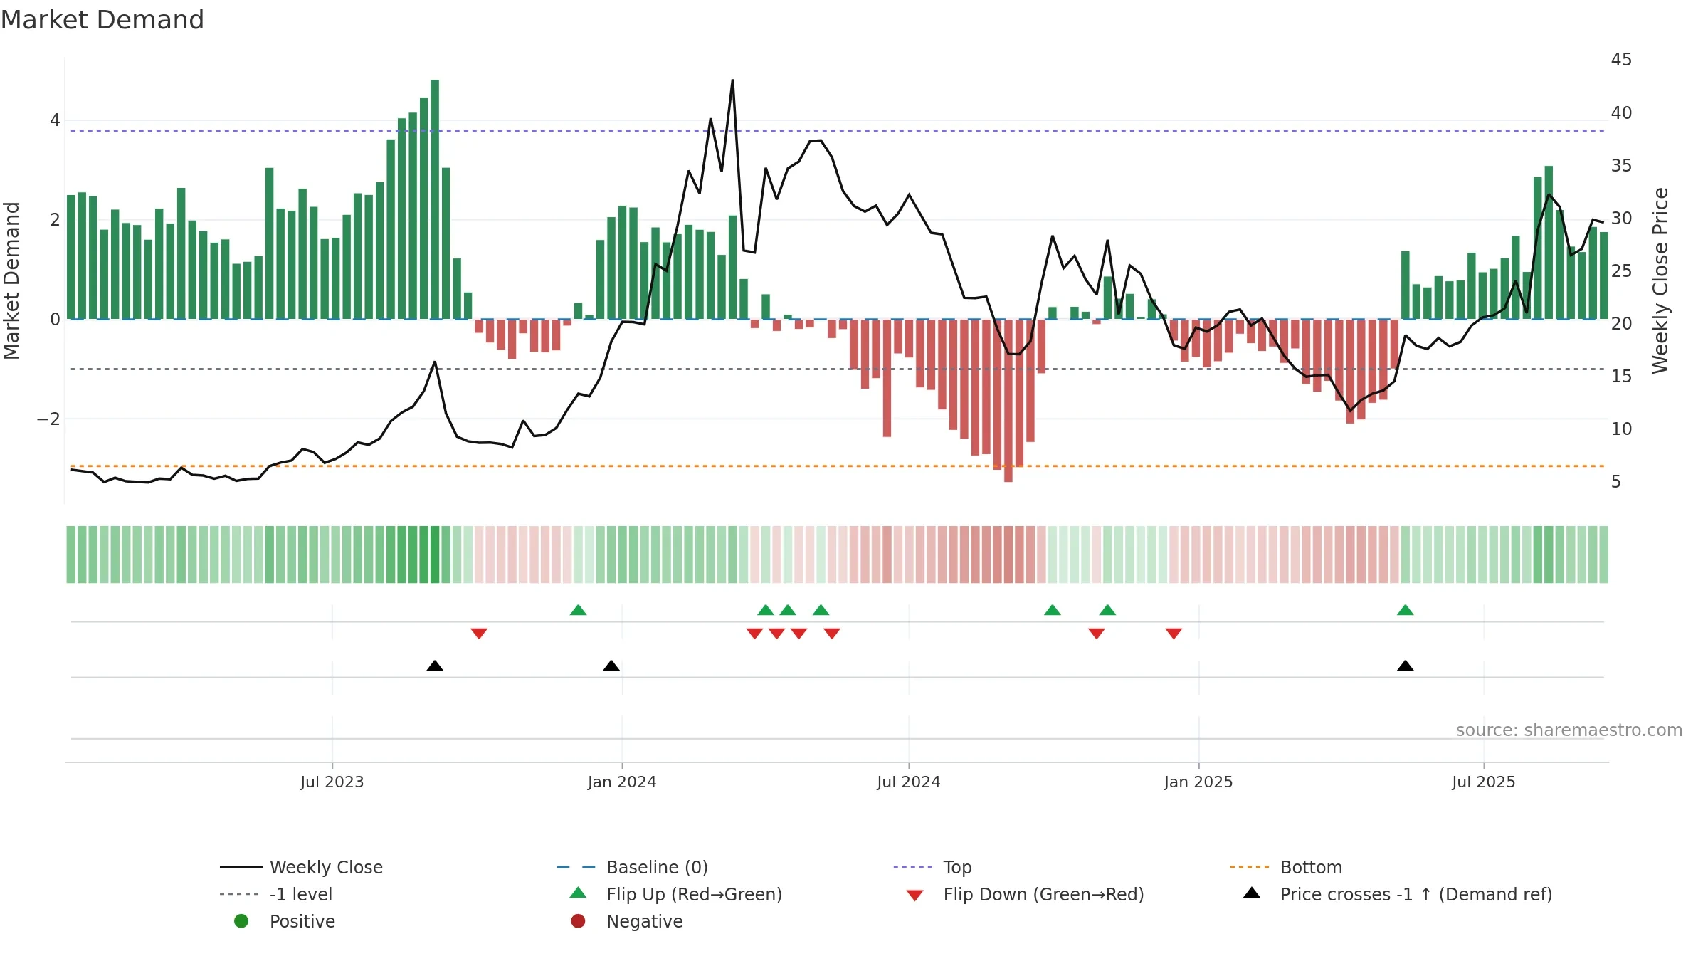The image size is (1708, 961).
Task: Click the green Positive circle icon in legend
Action: point(241,921)
